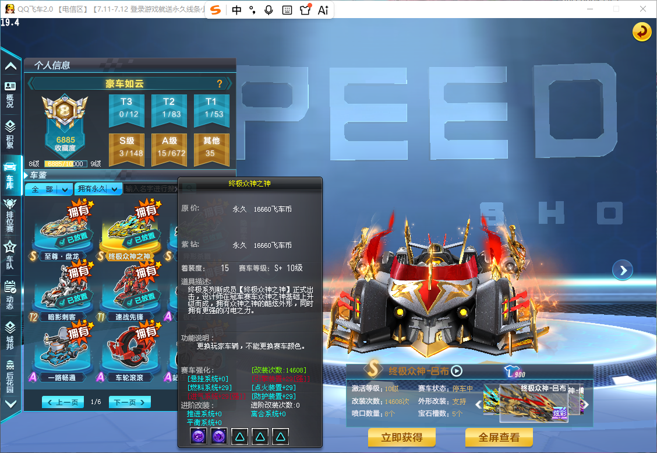
Task: Play the 终极众神-吕布 preview video
Action: (457, 371)
